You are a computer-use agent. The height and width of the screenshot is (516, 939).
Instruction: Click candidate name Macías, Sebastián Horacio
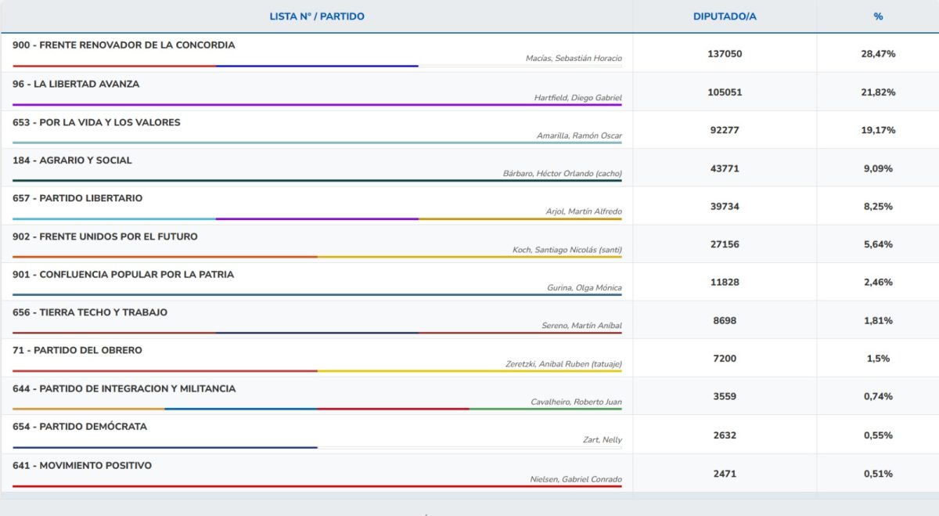574,59
